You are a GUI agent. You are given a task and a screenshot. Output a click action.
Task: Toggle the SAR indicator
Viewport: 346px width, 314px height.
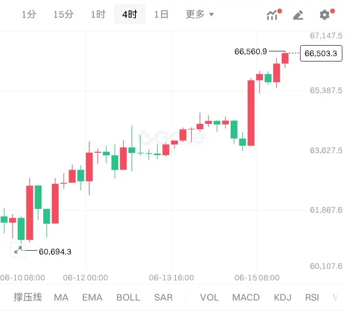(x=163, y=298)
